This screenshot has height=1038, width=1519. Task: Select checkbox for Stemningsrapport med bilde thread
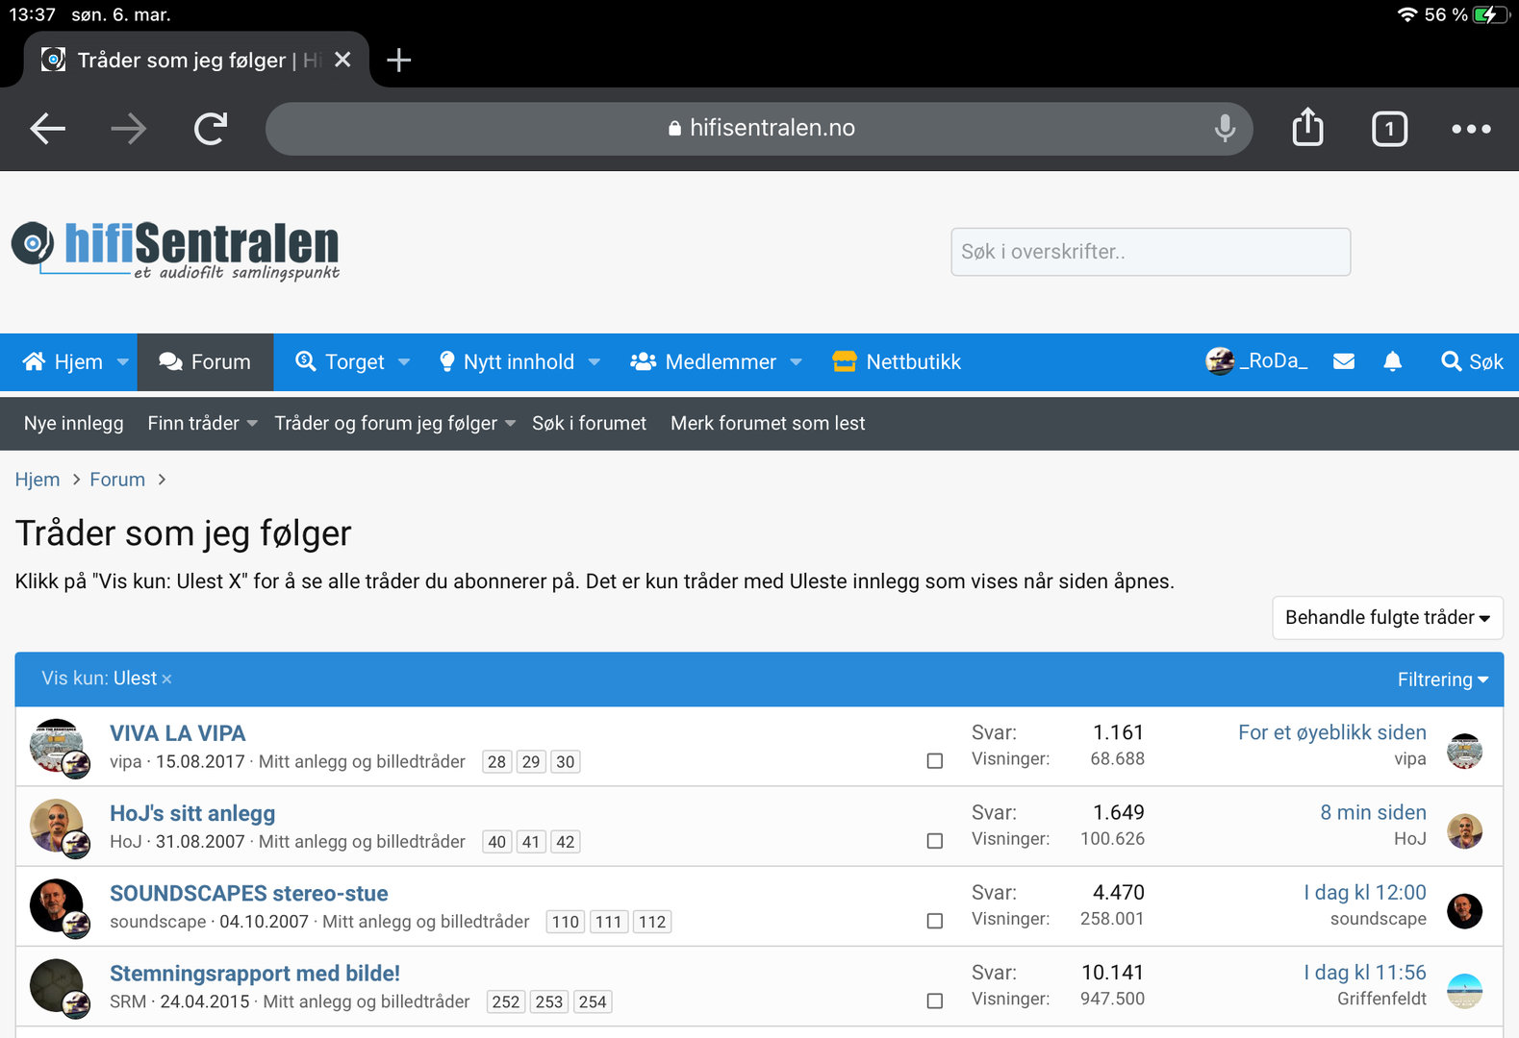(x=934, y=1001)
